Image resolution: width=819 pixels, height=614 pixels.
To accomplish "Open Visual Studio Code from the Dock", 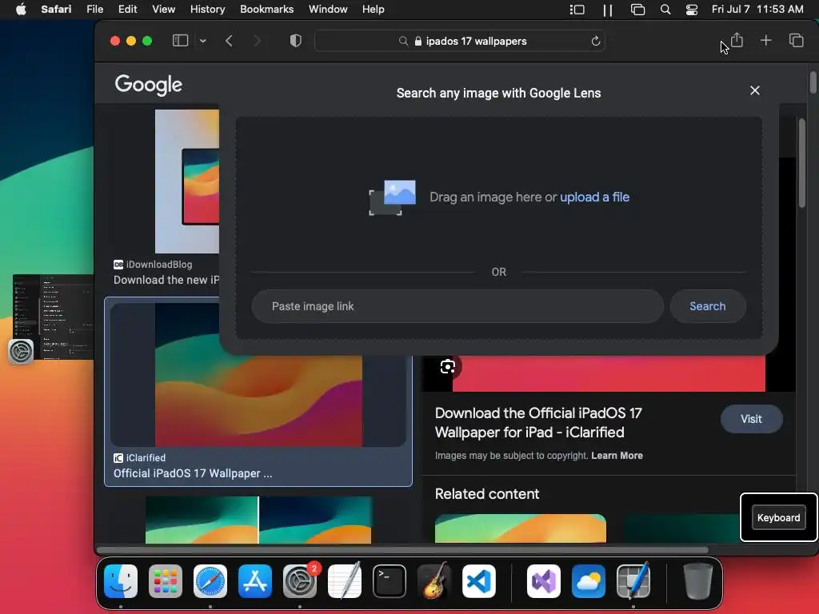I will click(479, 581).
